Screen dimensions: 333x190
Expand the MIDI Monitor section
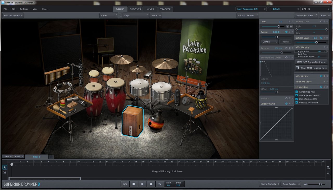coord(327,76)
